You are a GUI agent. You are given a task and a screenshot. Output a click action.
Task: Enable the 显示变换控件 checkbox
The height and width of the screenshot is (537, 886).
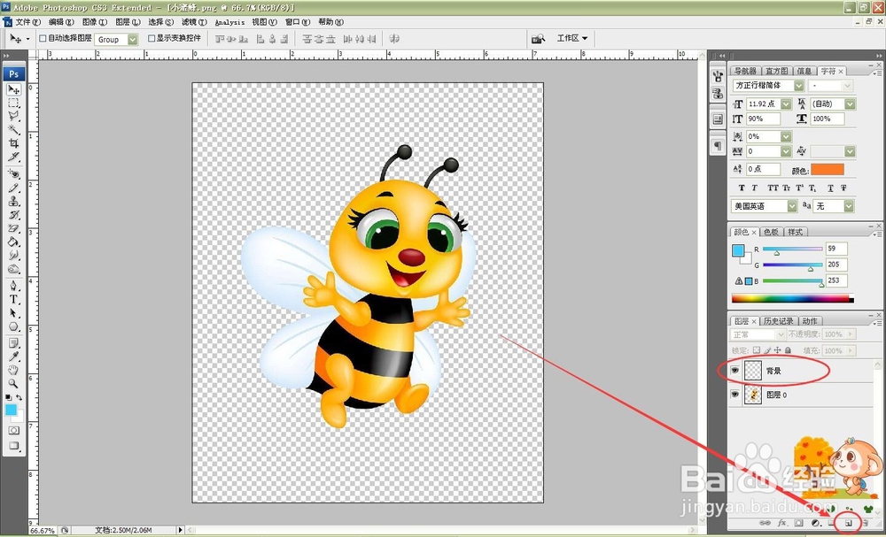tap(152, 38)
